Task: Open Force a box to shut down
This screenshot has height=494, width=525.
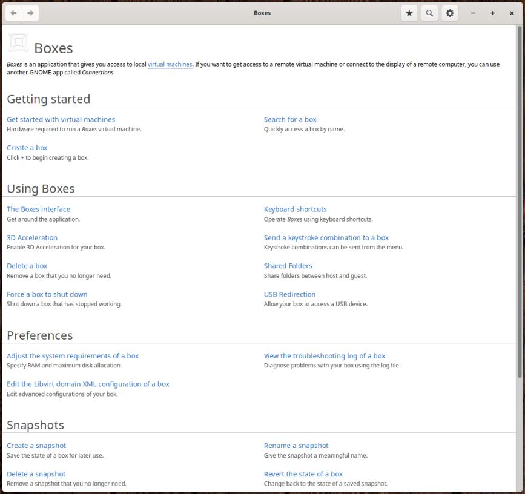Action: pyautogui.click(x=47, y=295)
